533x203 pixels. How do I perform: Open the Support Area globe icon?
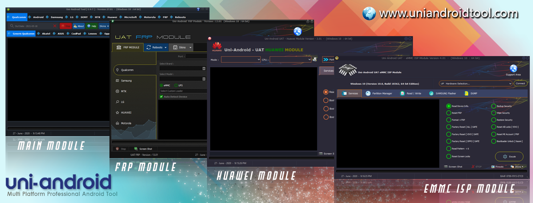(x=513, y=68)
